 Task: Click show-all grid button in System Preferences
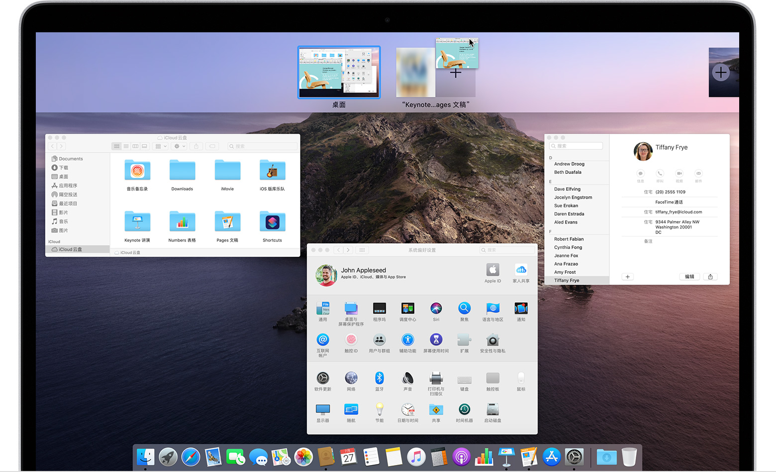pos(362,250)
